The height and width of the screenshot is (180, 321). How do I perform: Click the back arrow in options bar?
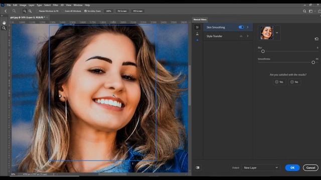6,11
